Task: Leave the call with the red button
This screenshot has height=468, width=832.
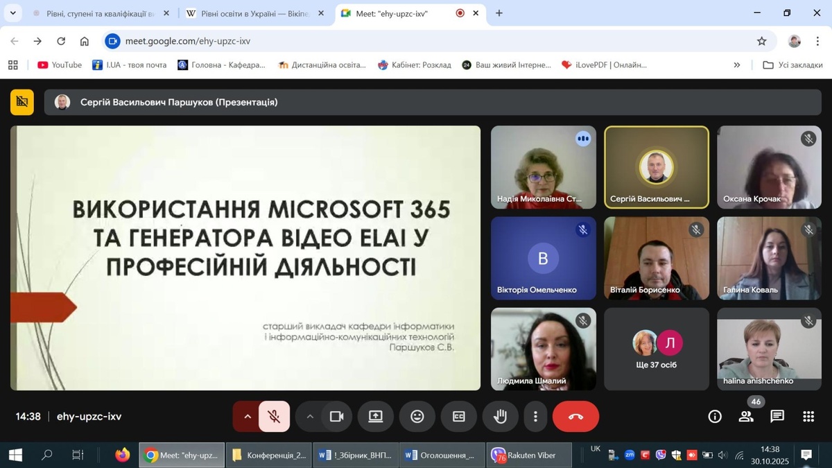Action: pos(575,417)
